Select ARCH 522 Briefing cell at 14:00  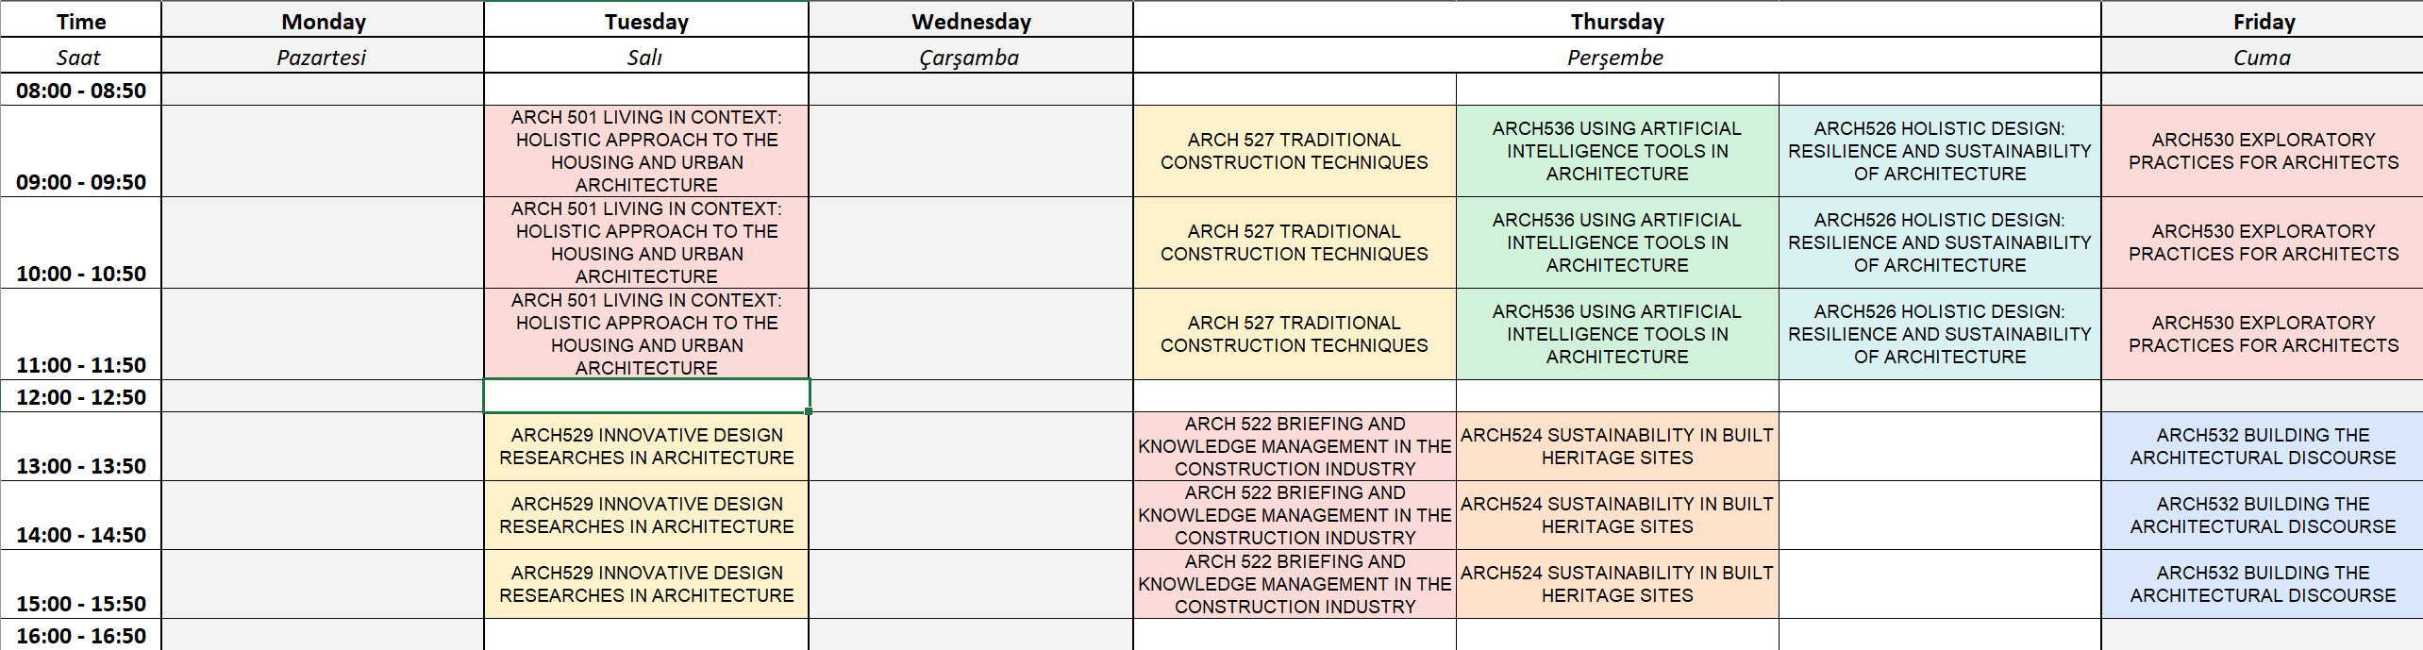click(x=1294, y=515)
